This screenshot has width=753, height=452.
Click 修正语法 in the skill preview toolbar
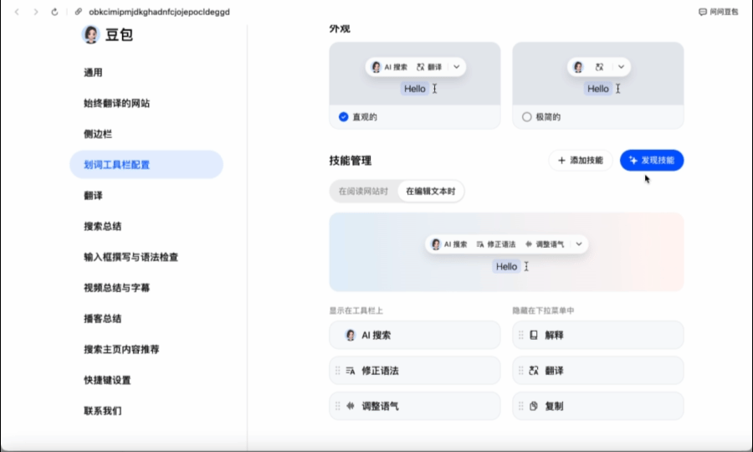point(496,244)
